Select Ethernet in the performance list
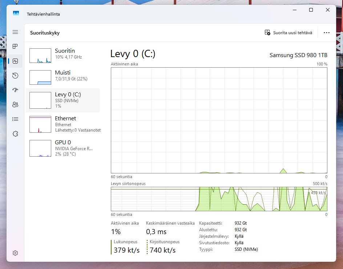The width and height of the screenshot is (343, 269). point(63,124)
